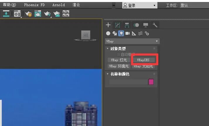This screenshot has height=126, width=209.
Task: Switch to the Modify panel tab
Action: tap(118, 25)
